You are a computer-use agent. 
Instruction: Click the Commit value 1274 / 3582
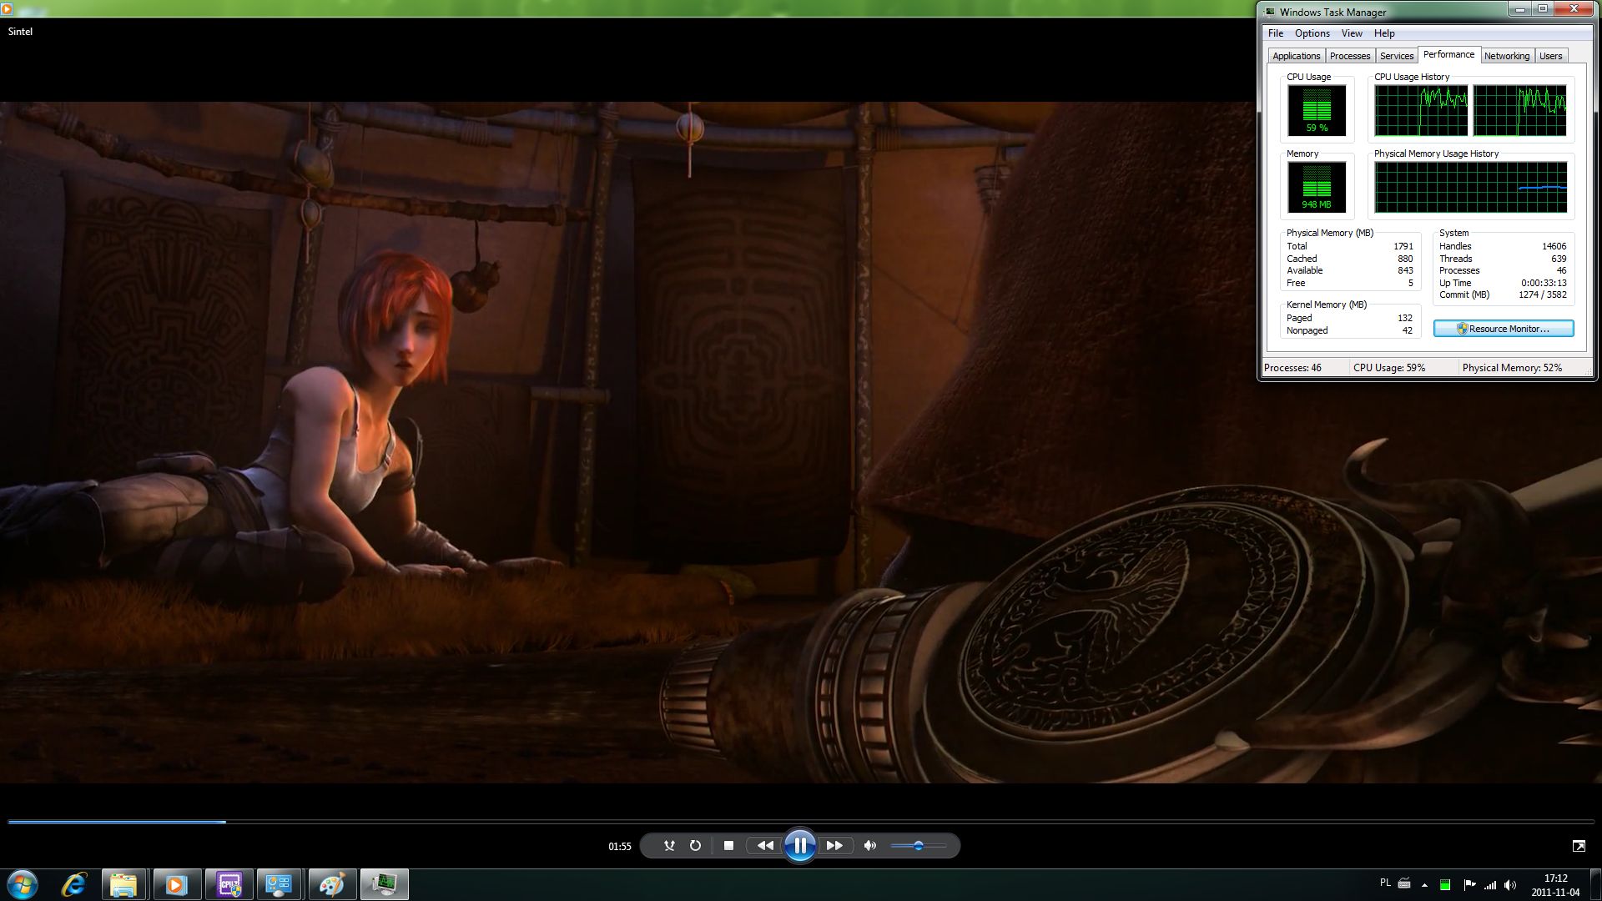pyautogui.click(x=1543, y=294)
